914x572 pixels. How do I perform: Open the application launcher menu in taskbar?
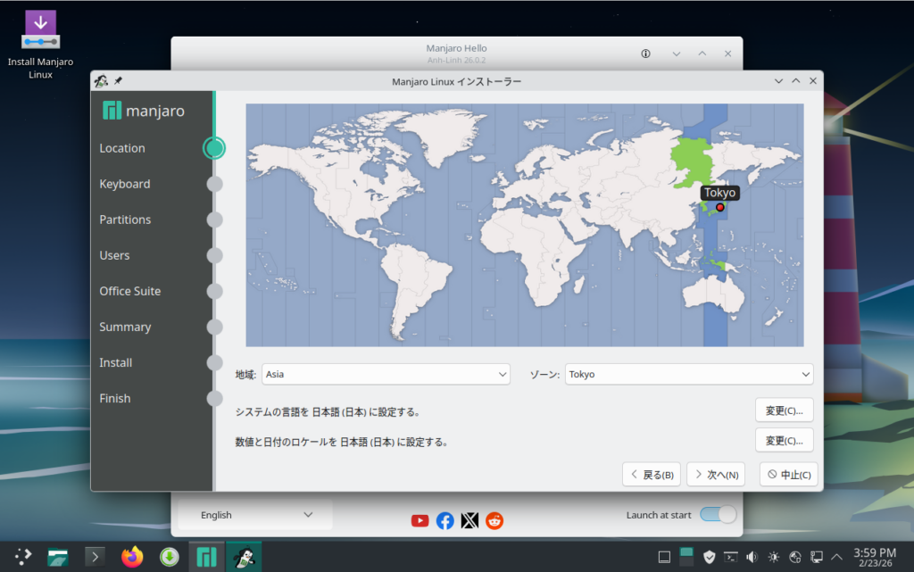(22, 557)
